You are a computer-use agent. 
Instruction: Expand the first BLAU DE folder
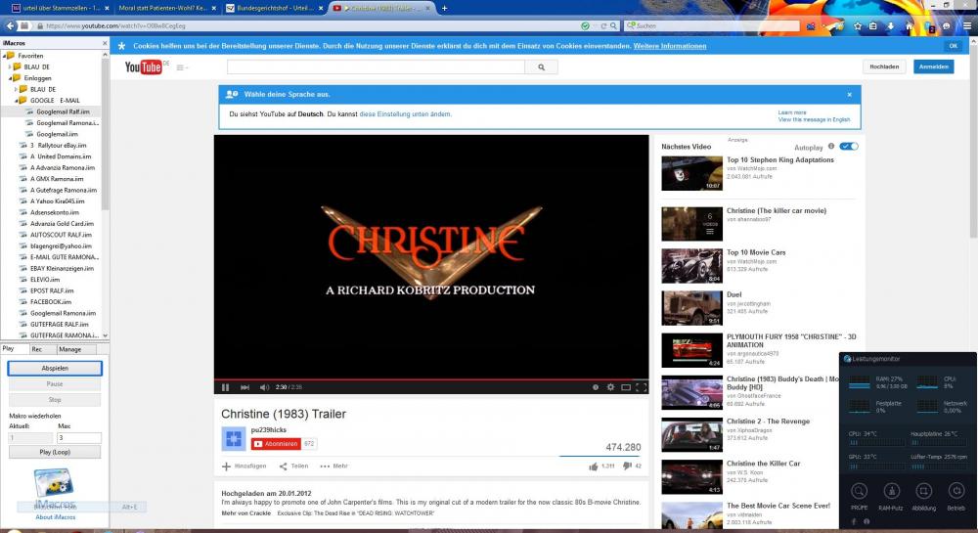coord(10,67)
